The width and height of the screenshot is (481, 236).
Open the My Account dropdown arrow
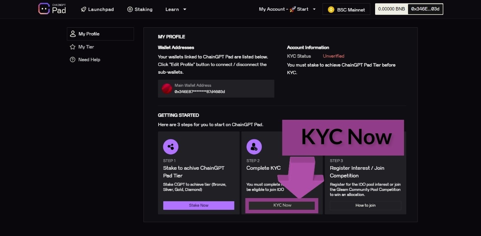(314, 9)
